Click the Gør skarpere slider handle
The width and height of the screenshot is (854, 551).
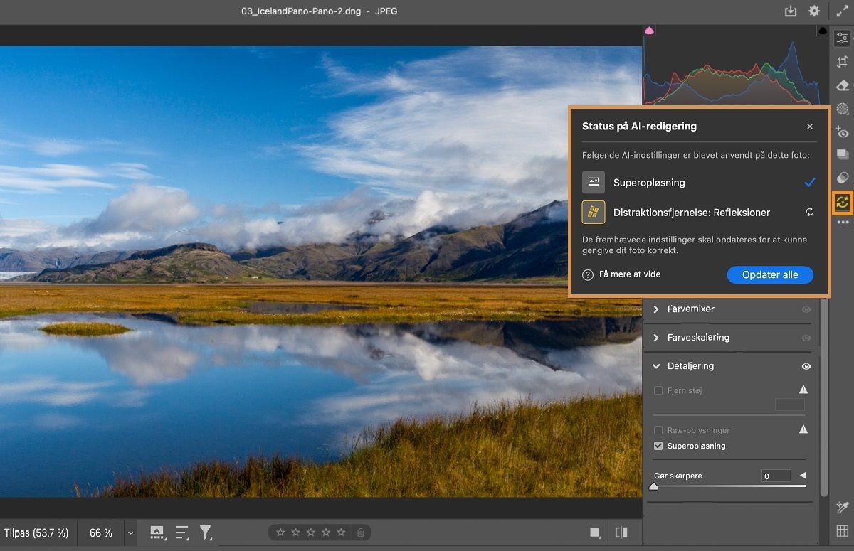[654, 487]
